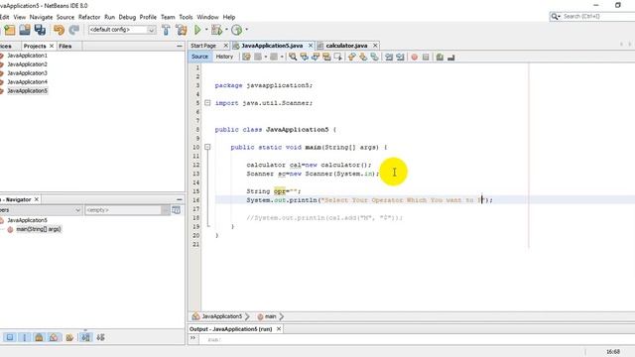Click the Save All toolbar icon

40,30
